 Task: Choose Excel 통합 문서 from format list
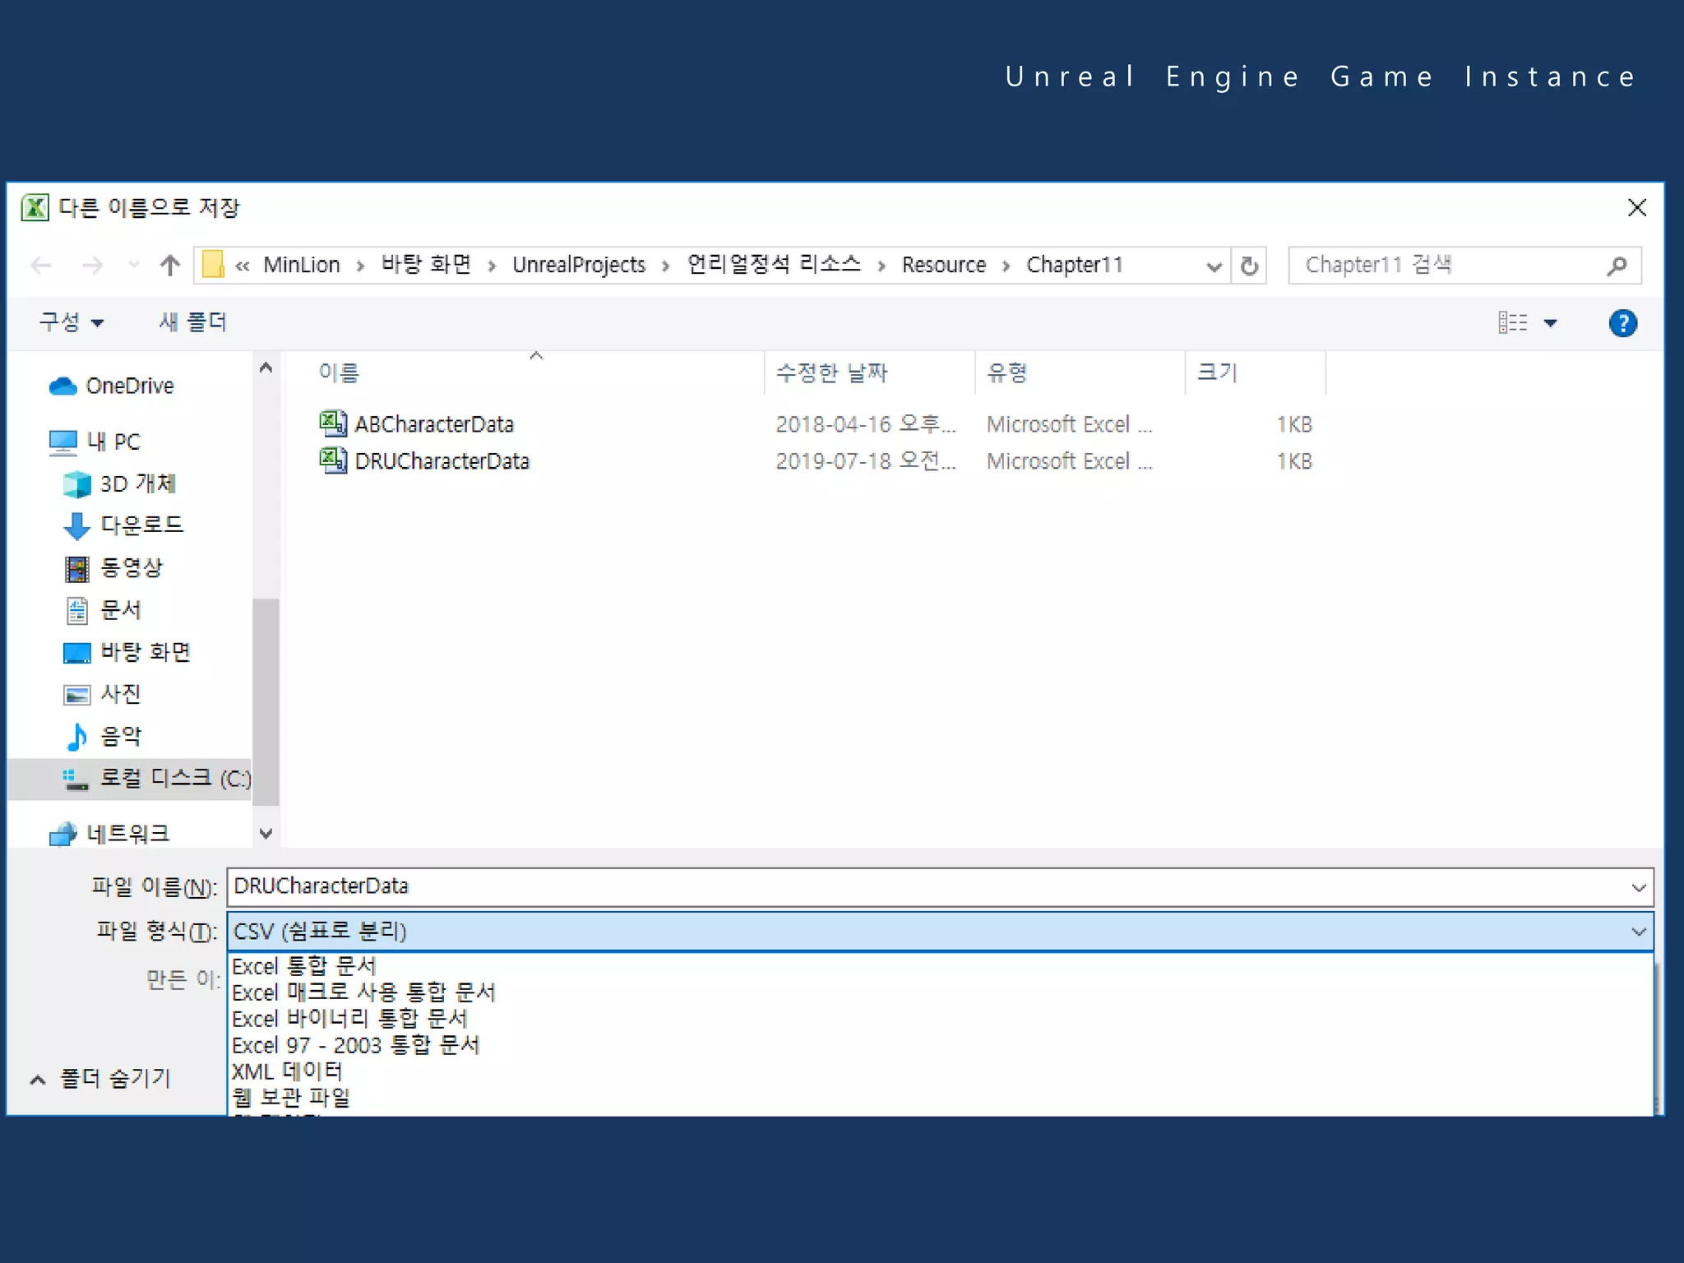(304, 966)
